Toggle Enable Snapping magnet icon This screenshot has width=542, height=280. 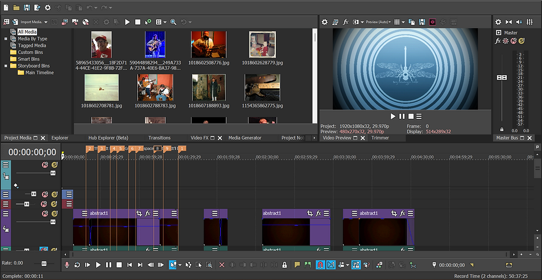(320, 265)
